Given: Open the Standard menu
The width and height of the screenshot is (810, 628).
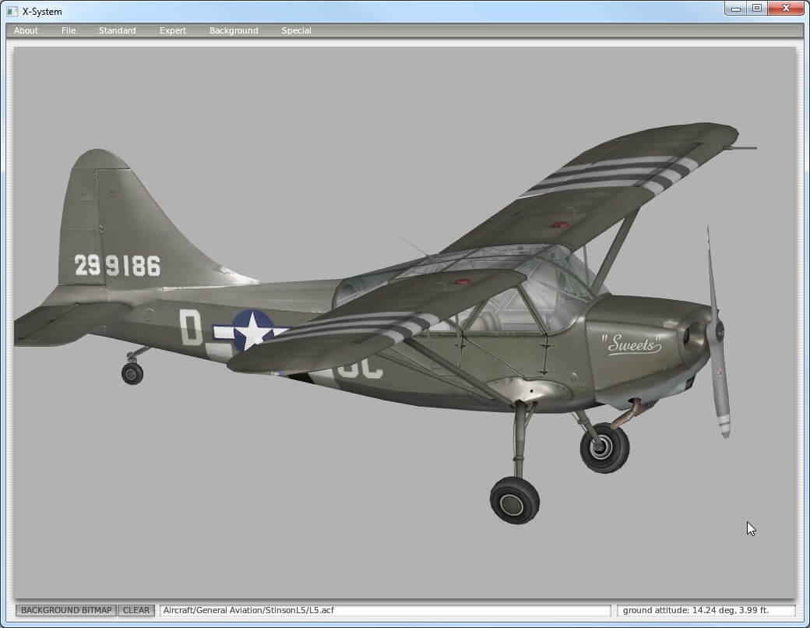Looking at the screenshot, I should point(118,30).
